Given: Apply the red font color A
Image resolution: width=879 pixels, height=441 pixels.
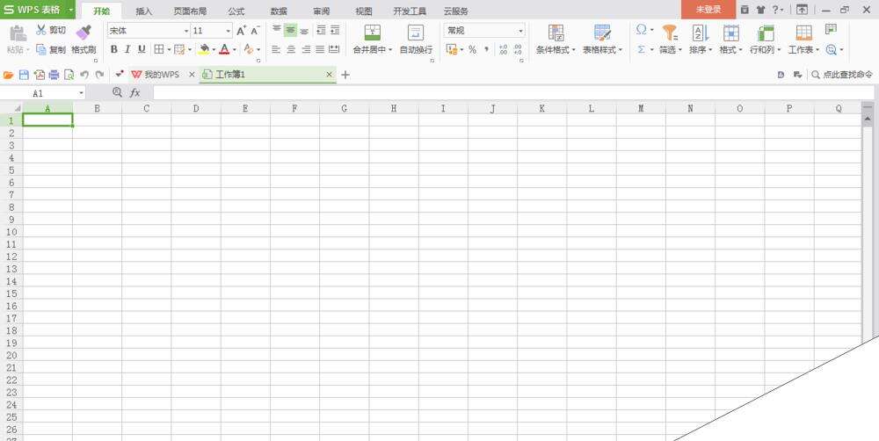Looking at the screenshot, I should tap(225, 49).
